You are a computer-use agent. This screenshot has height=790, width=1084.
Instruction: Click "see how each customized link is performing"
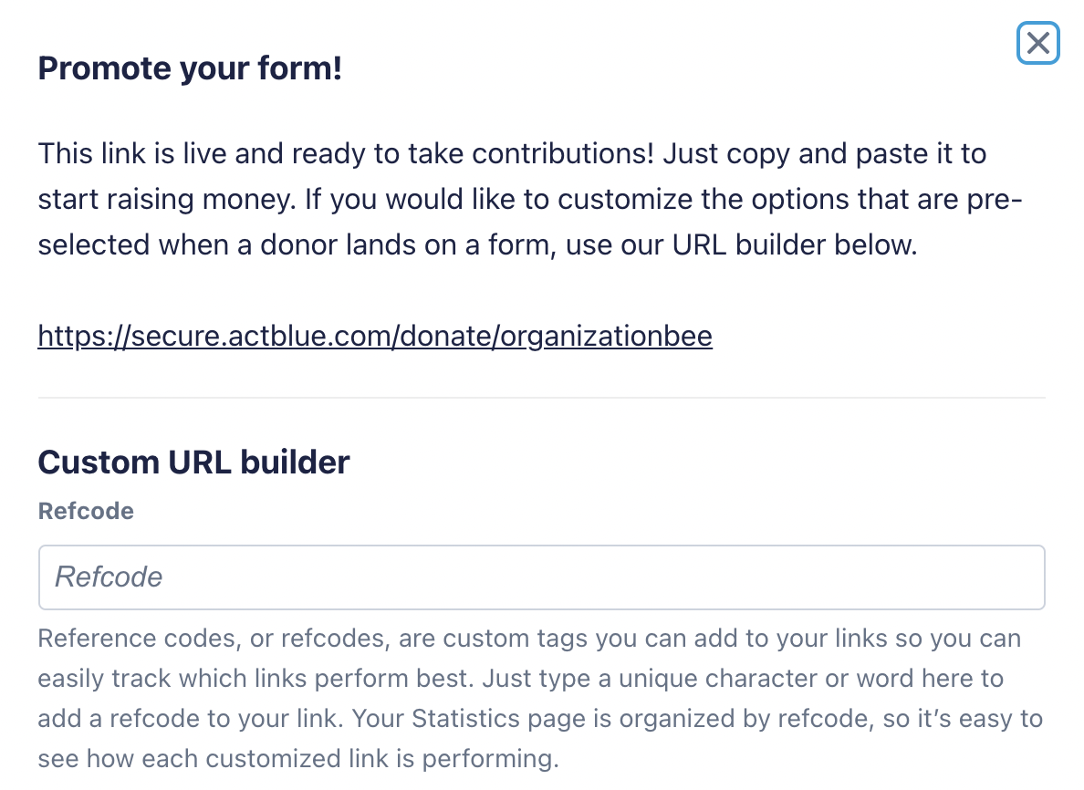pyautogui.click(x=297, y=759)
